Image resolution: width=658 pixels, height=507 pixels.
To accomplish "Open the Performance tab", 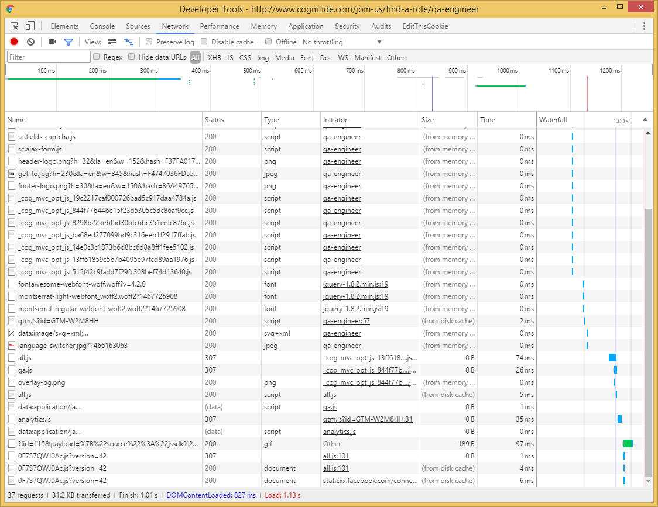I will (220, 26).
